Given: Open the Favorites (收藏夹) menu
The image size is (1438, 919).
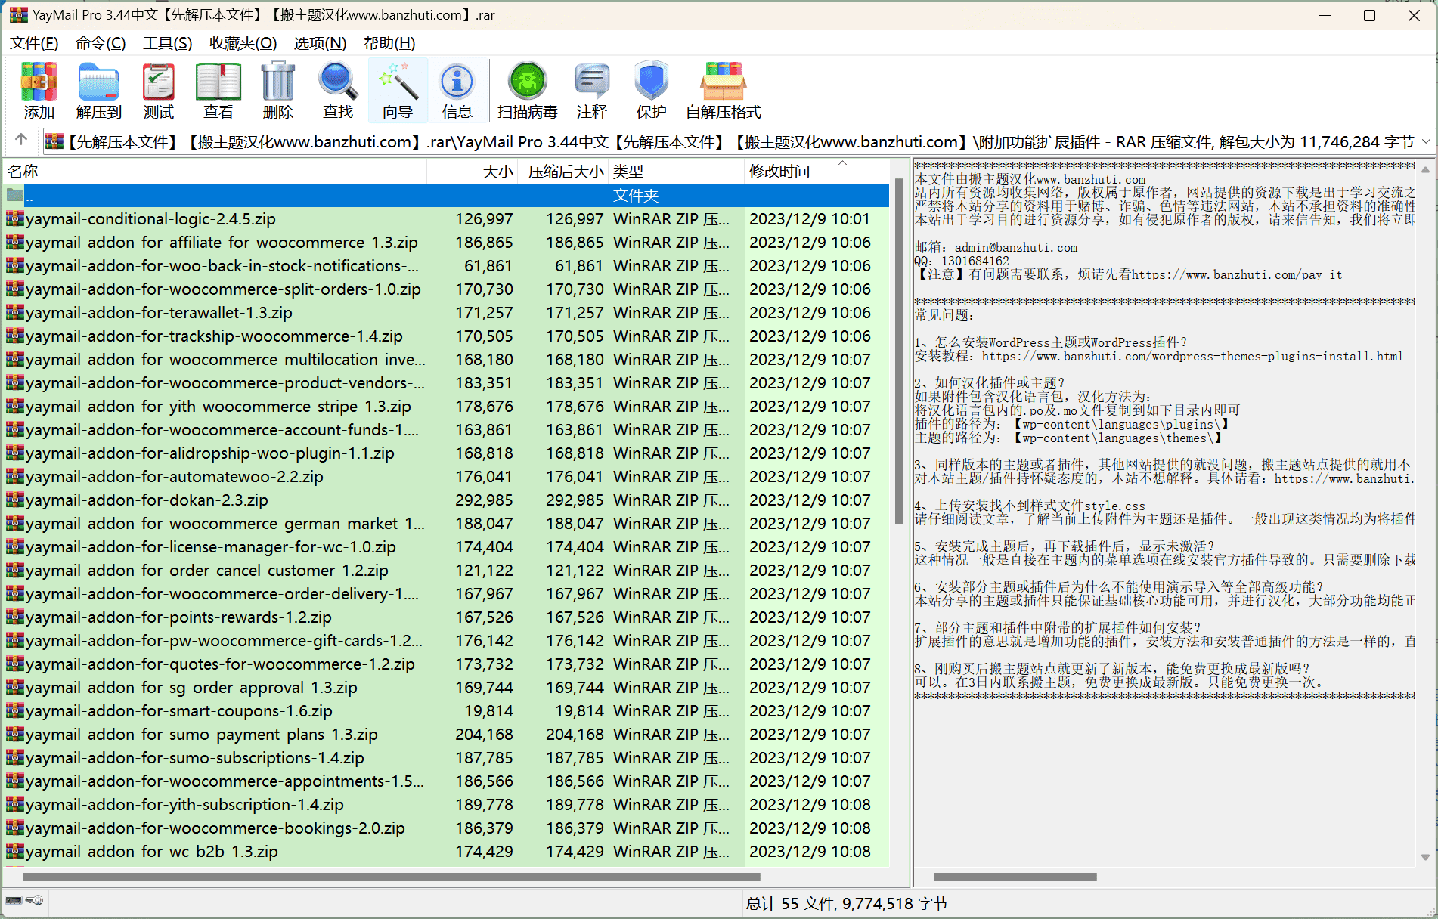Looking at the screenshot, I should (243, 43).
